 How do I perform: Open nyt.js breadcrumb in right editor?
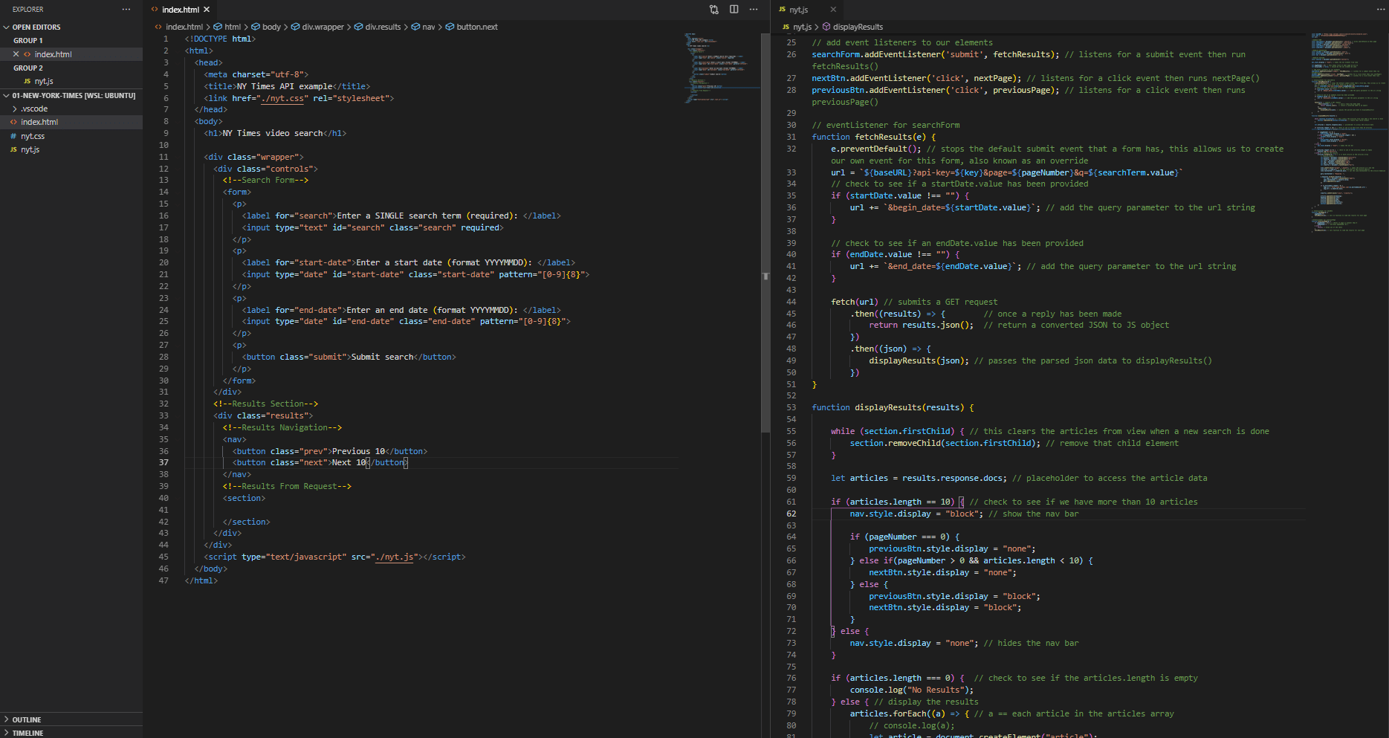point(802,27)
